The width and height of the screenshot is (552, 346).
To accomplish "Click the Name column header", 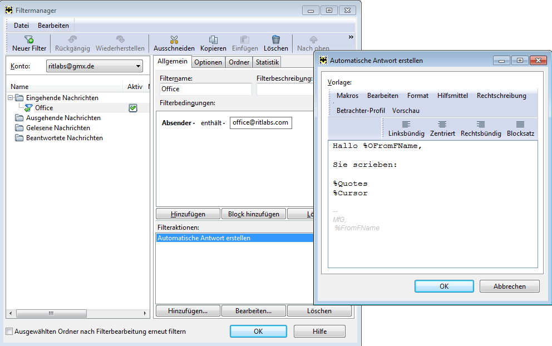I will 65,87.
